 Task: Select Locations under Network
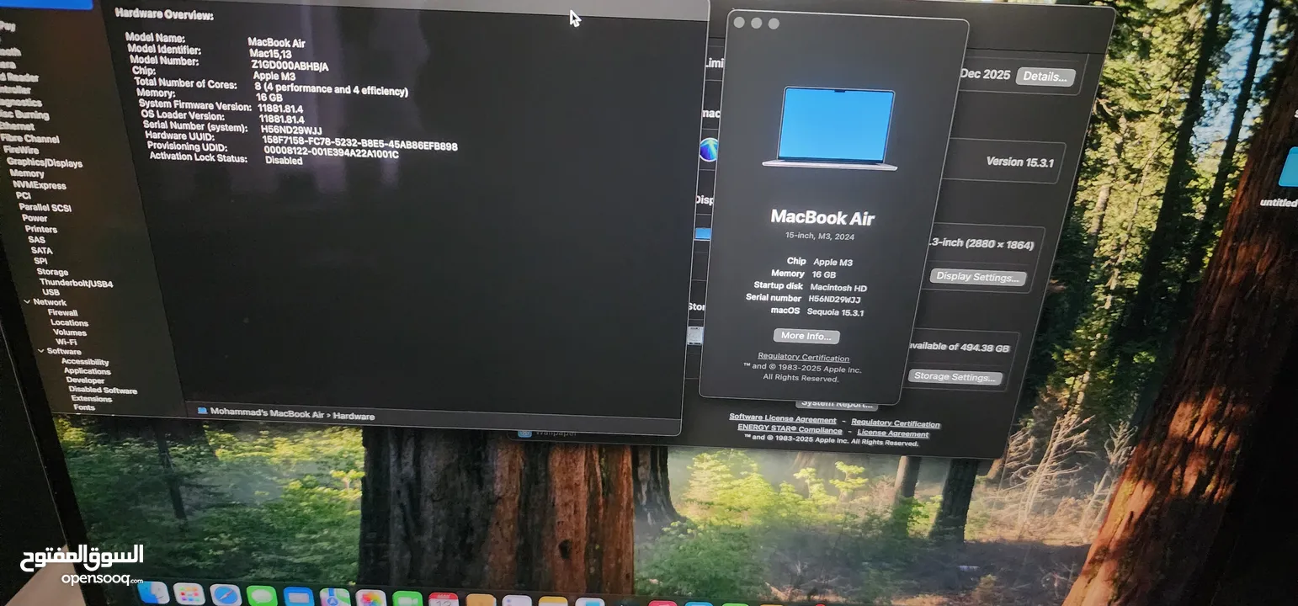point(69,322)
